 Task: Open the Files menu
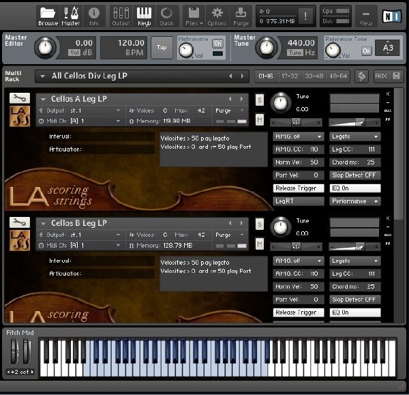tap(194, 16)
